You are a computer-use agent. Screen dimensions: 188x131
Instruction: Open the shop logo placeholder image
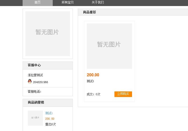(x=48, y=34)
